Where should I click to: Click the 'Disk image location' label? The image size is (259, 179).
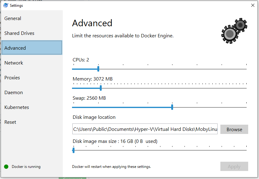click(94, 117)
